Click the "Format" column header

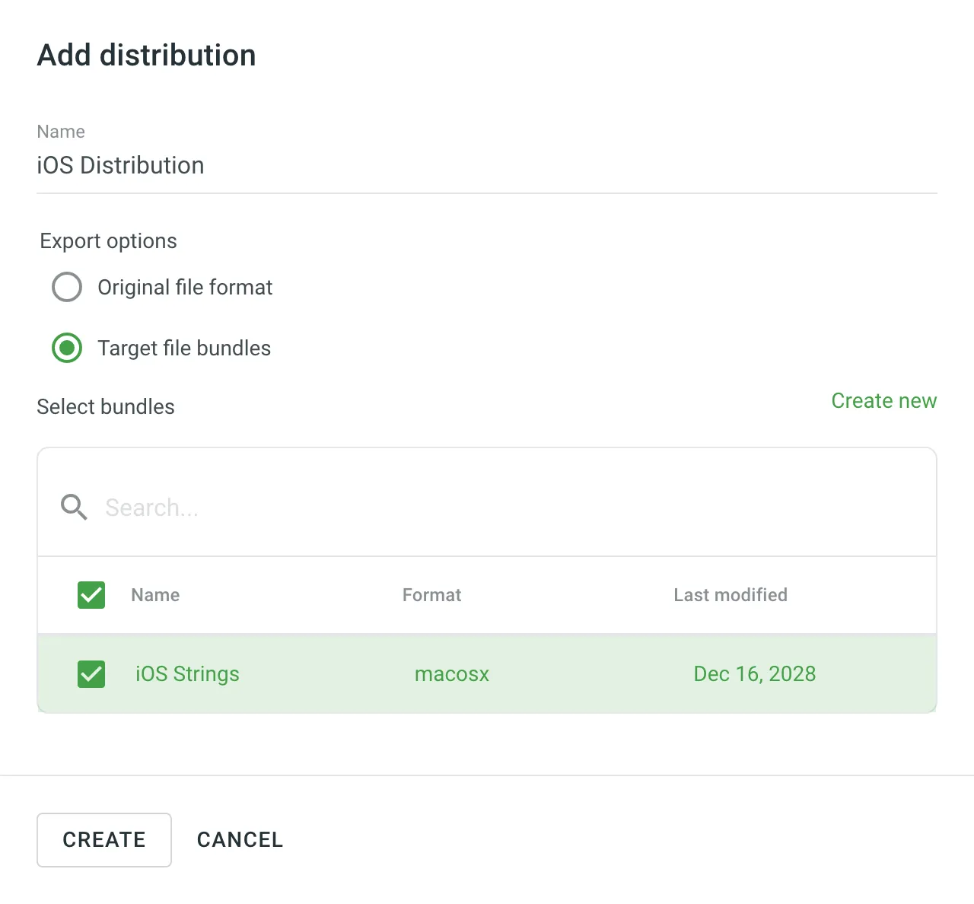click(431, 594)
